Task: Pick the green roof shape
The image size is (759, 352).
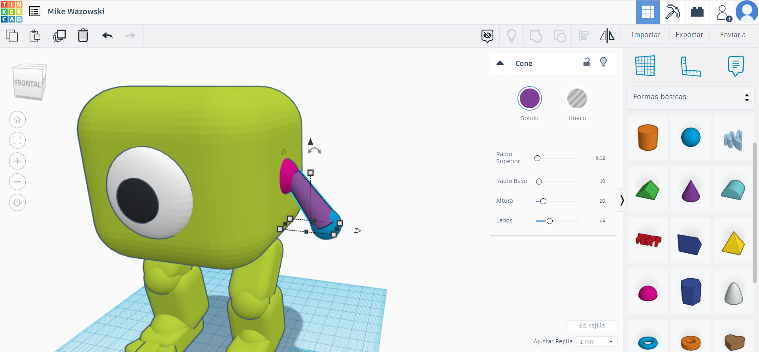Action: [648, 190]
